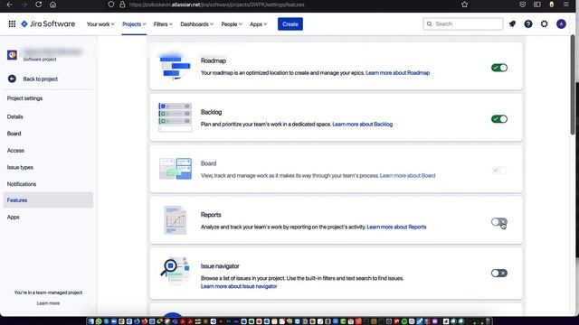Open Learn more about Issue navigator link

pyautogui.click(x=239, y=286)
